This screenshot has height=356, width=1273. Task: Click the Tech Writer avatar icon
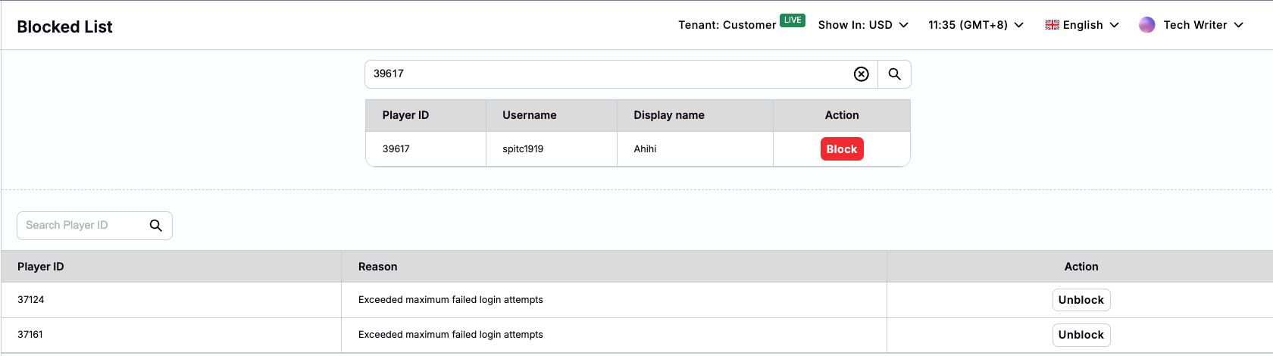click(x=1146, y=25)
